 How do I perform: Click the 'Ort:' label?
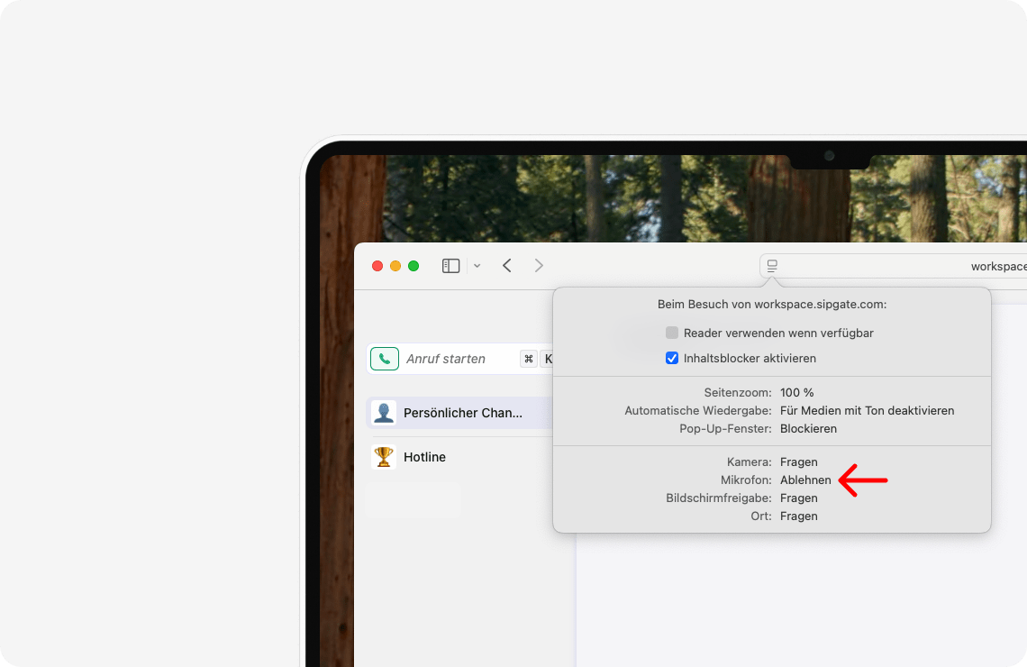pyautogui.click(x=761, y=516)
